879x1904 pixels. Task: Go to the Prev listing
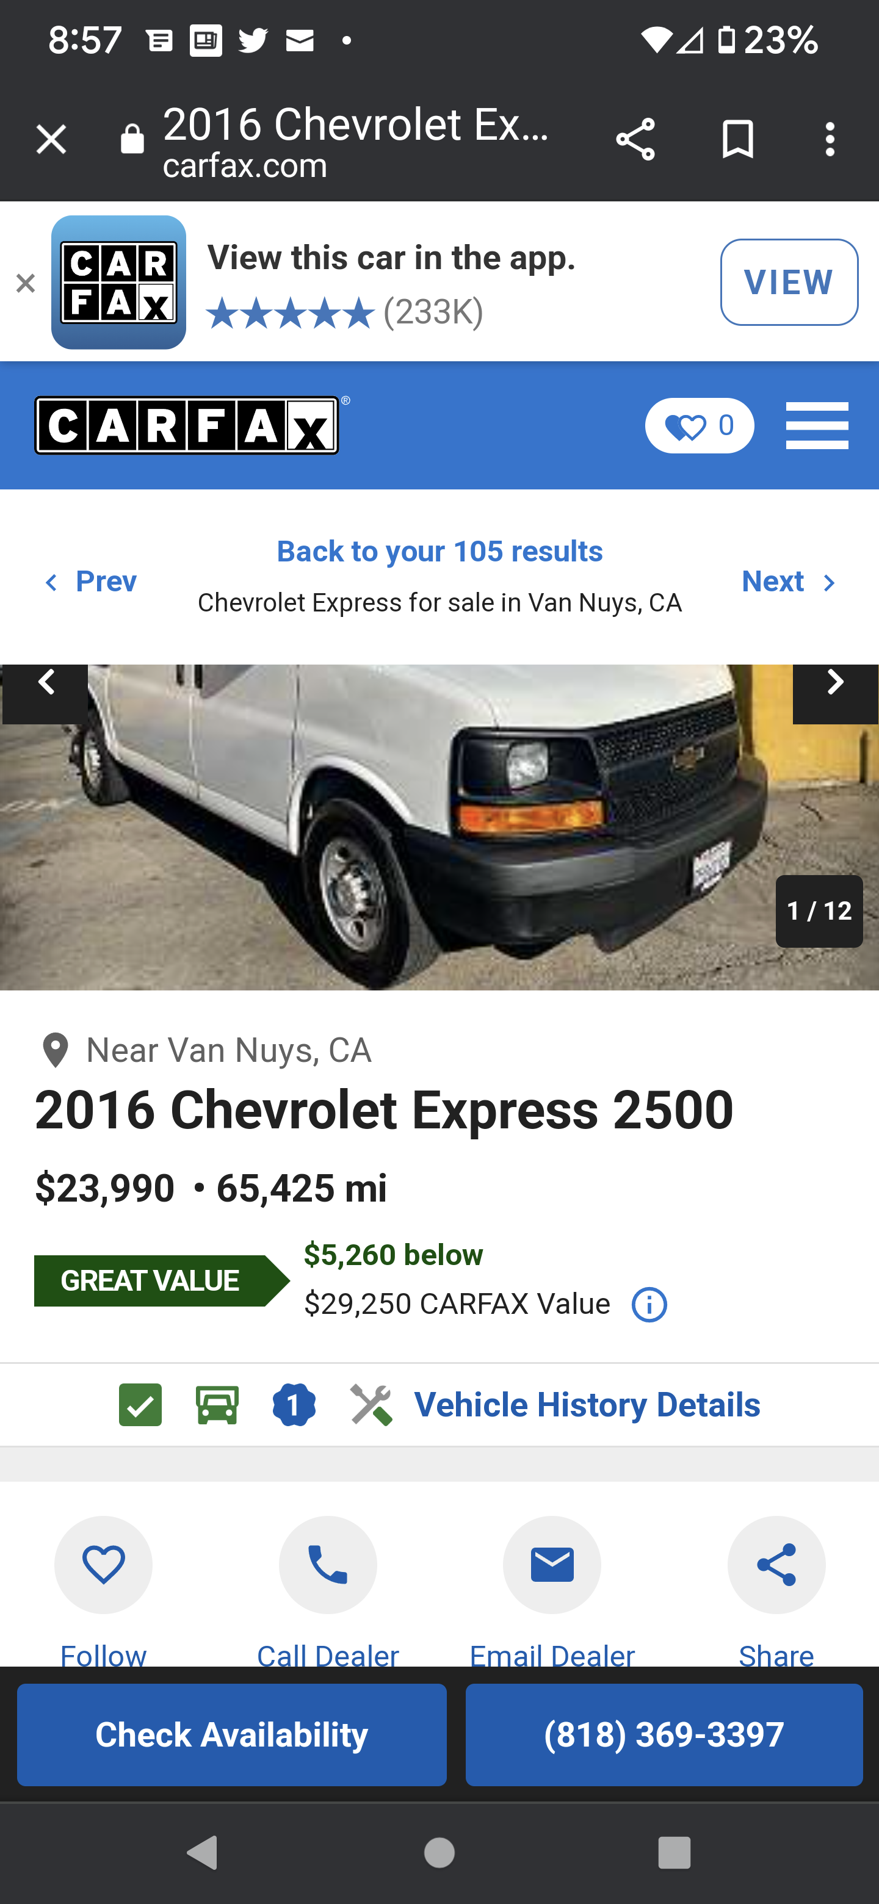pyautogui.click(x=90, y=582)
